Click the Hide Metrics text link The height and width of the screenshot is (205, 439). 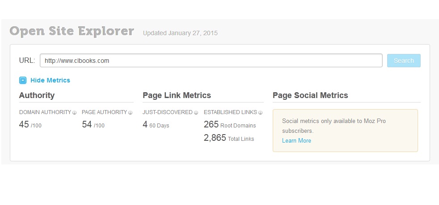pyautogui.click(x=50, y=80)
